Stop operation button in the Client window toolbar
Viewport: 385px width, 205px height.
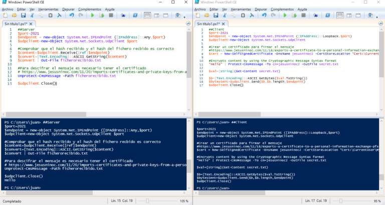click(302, 16)
